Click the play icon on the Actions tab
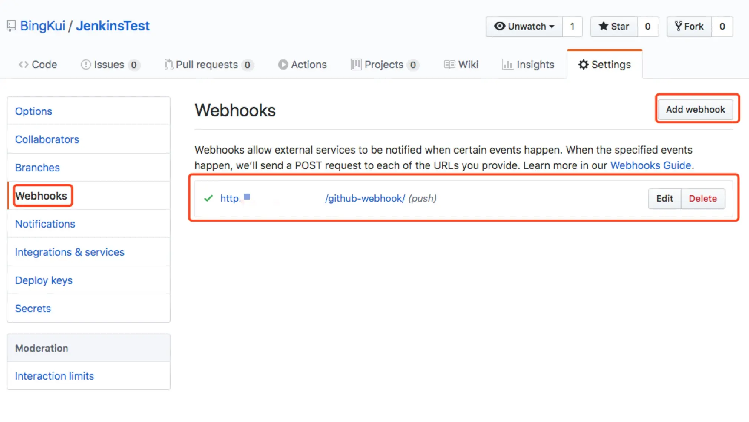The width and height of the screenshot is (749, 422). click(x=284, y=65)
